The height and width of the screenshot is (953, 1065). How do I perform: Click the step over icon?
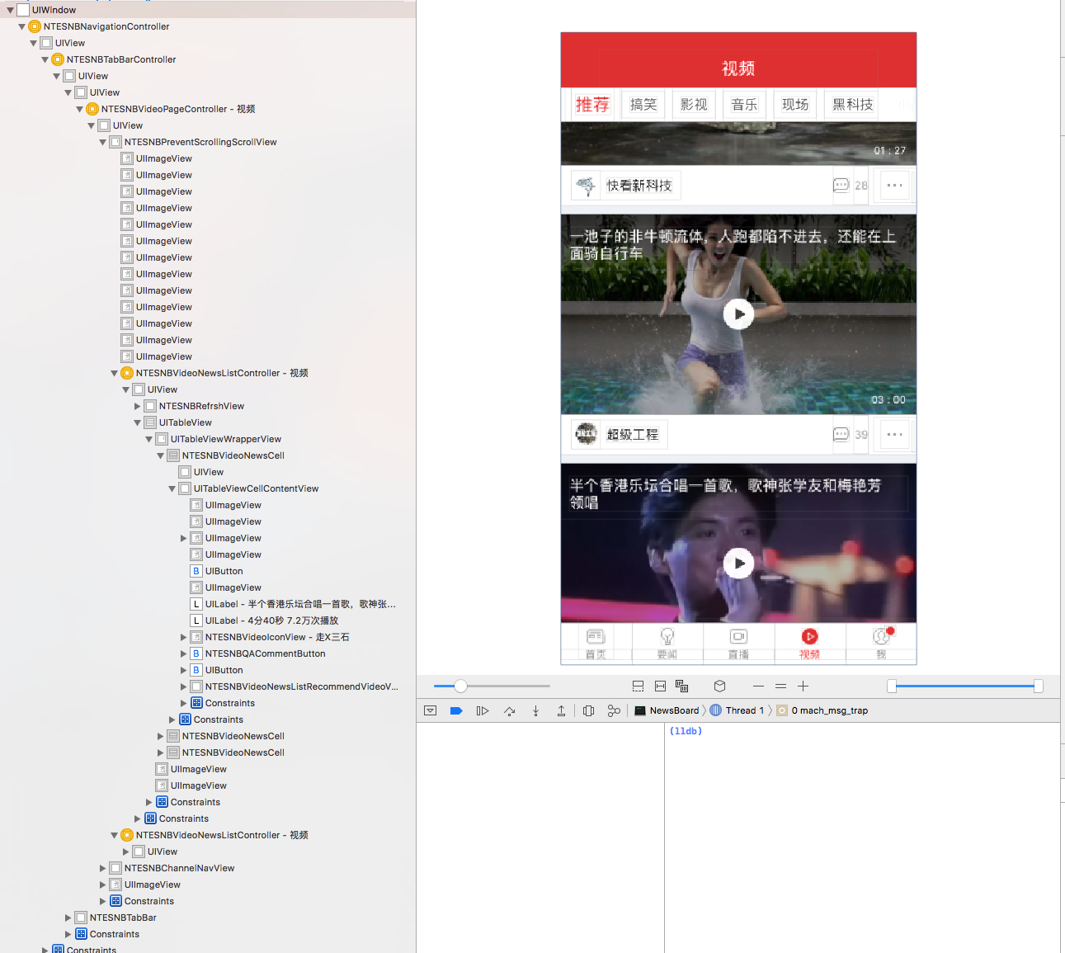coord(509,710)
